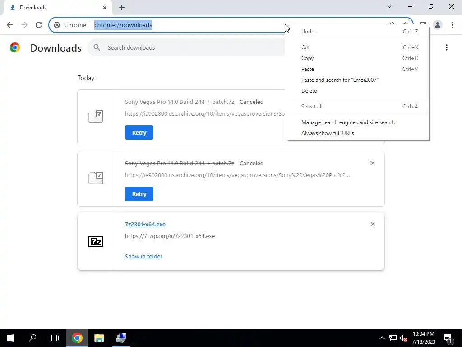
Task: Open a new tab with the plus button
Action: pos(122,8)
